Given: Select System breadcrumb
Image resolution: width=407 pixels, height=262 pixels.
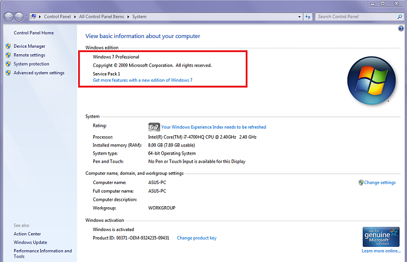Looking at the screenshot, I should 139,17.
